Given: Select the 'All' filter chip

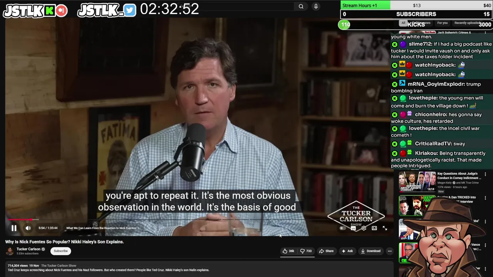Looking at the screenshot, I should coord(403,23).
